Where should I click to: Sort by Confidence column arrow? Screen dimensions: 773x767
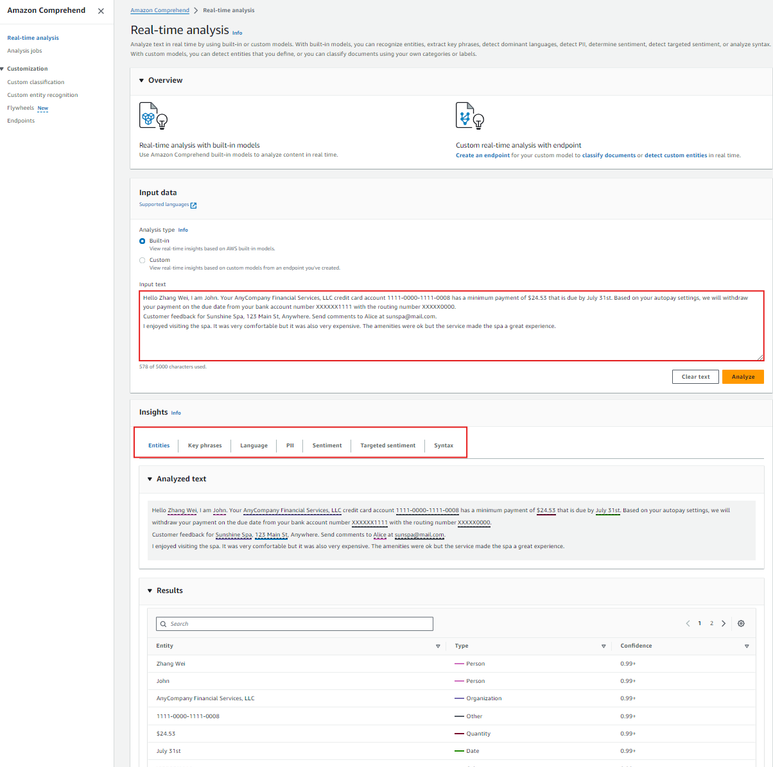pos(747,646)
